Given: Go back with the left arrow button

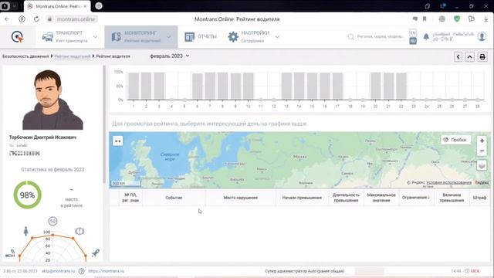Looking at the screenshot, I should (x=458, y=56).
